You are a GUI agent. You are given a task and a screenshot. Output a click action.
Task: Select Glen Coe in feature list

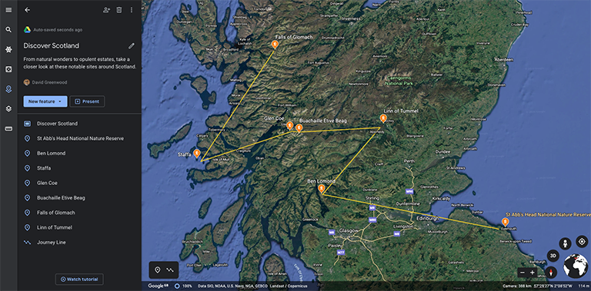point(79,183)
